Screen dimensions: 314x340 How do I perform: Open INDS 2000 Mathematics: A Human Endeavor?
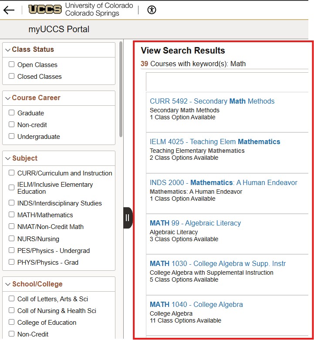tap(223, 182)
